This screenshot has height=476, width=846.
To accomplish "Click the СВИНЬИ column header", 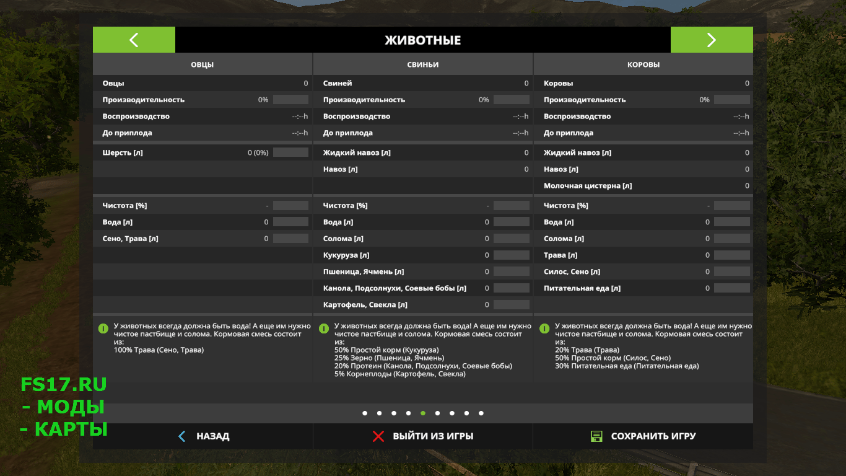I will point(423,64).
